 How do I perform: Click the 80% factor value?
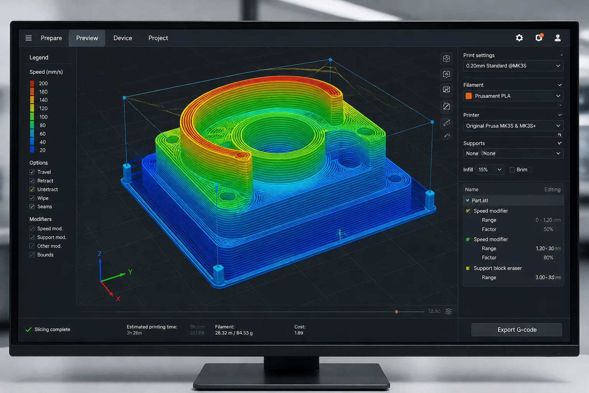548,258
